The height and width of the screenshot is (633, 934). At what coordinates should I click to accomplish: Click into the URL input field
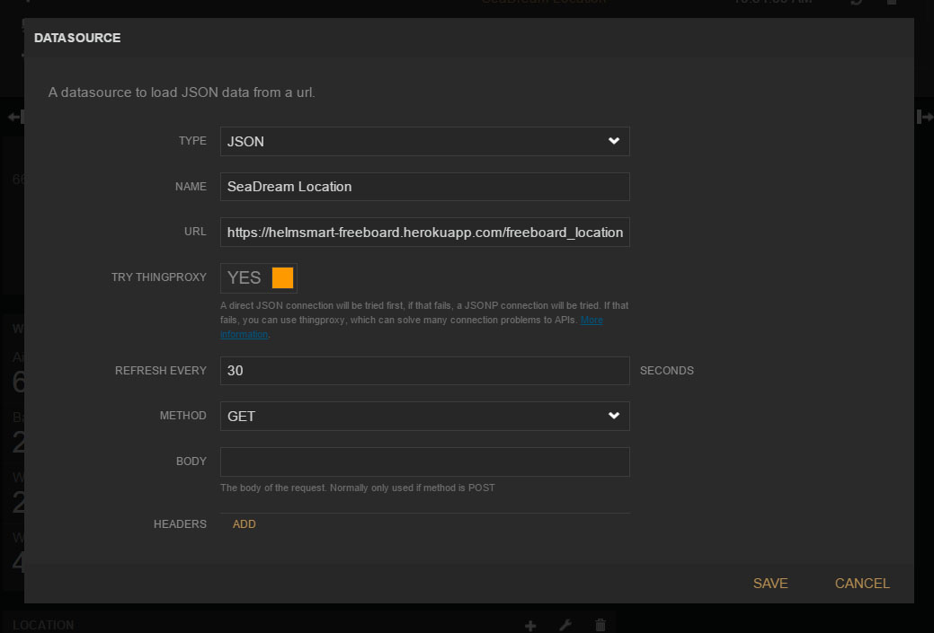(x=424, y=232)
